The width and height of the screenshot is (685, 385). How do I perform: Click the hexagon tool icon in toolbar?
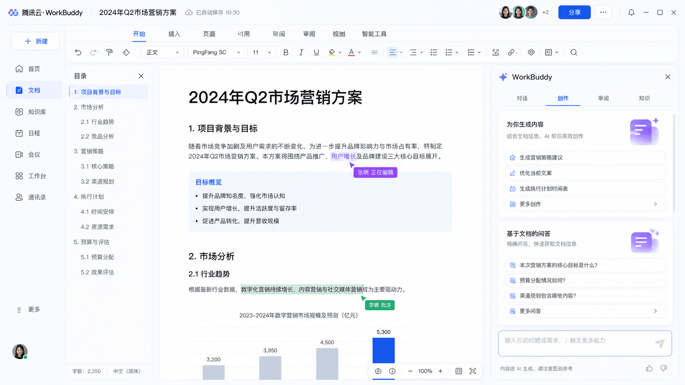click(x=531, y=52)
